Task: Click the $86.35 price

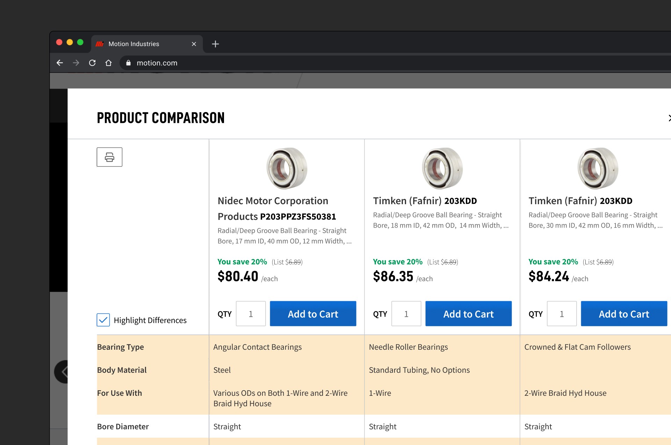Action: click(x=393, y=276)
